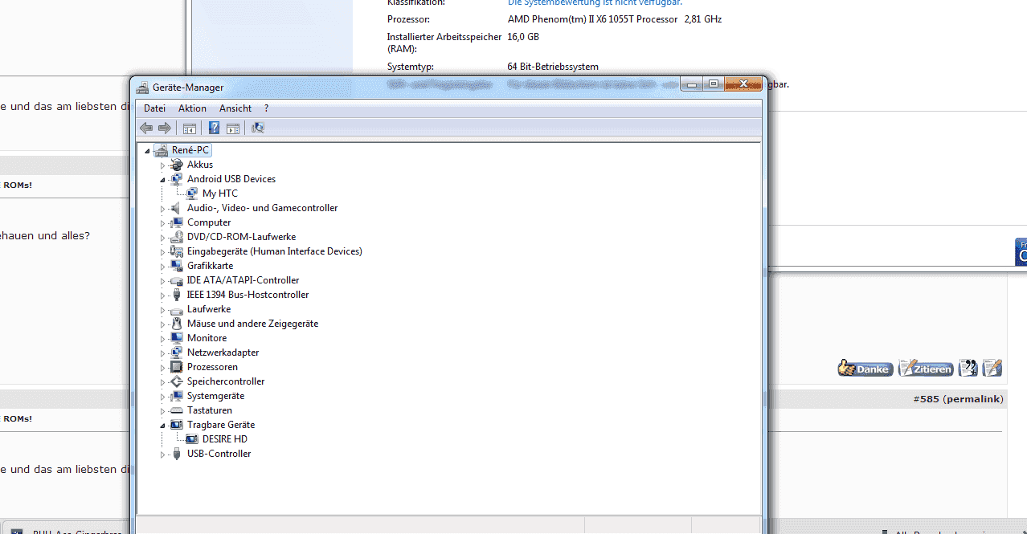Click the Akkus battery icon

coord(177,165)
